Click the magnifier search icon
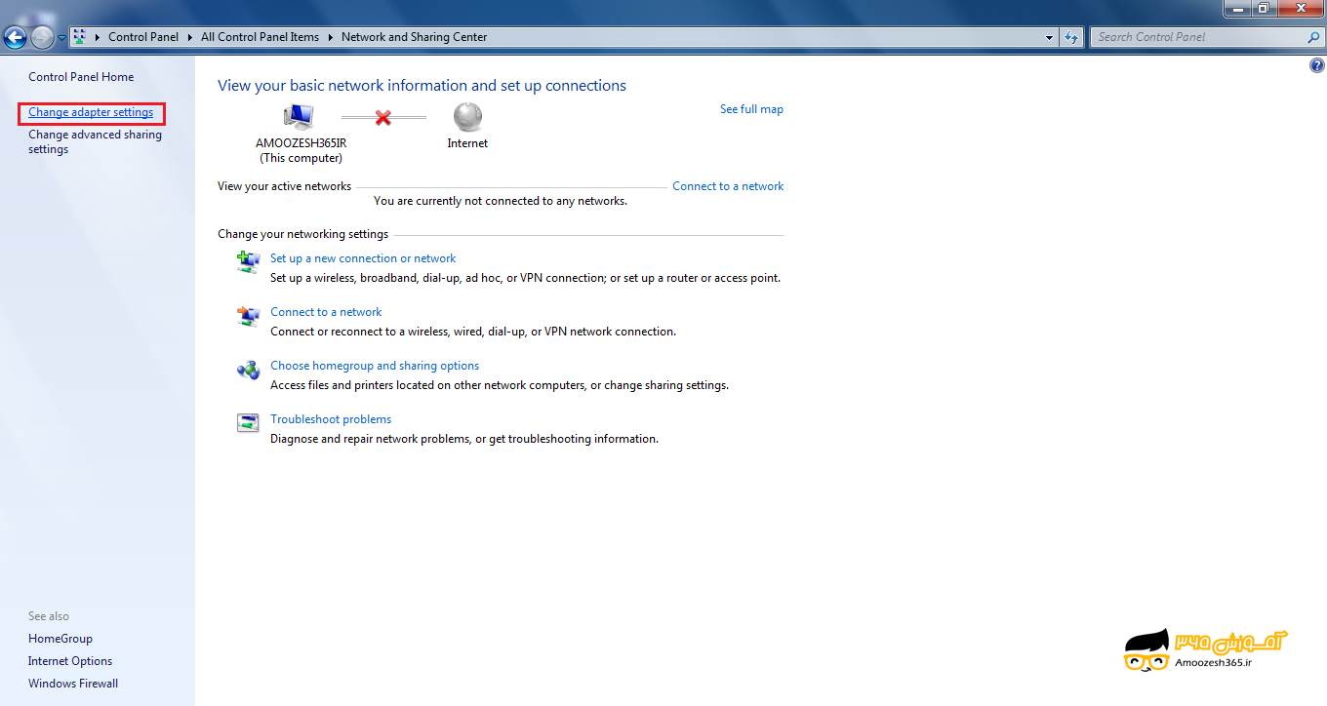The width and height of the screenshot is (1327, 706). tap(1313, 37)
